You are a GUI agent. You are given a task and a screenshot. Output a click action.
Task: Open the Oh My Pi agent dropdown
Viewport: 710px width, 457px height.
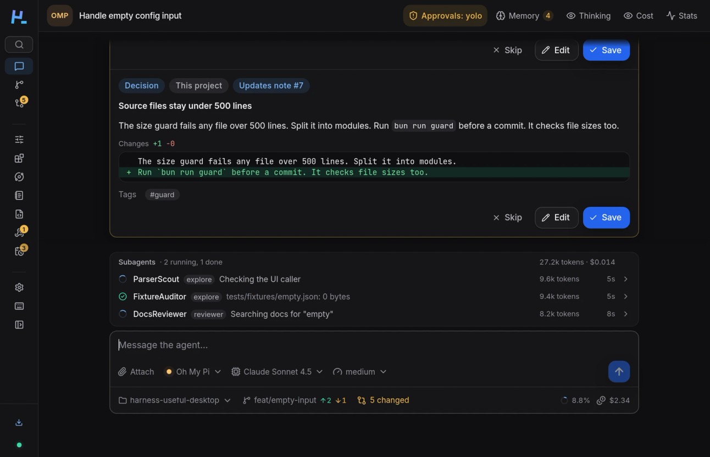[193, 372]
